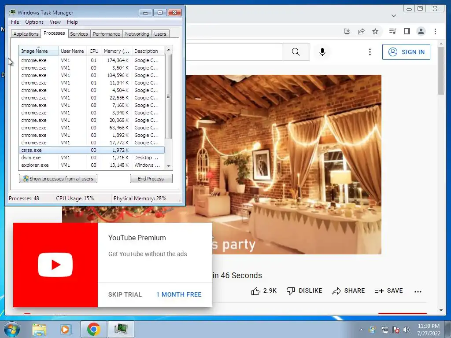
Task: Open the taskbar clock and date
Action: [x=429, y=330]
